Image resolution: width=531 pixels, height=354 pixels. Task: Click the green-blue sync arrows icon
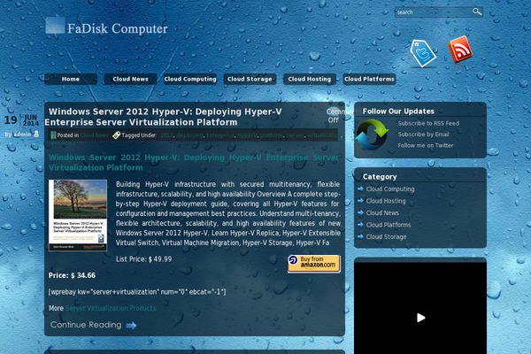coord(372,135)
